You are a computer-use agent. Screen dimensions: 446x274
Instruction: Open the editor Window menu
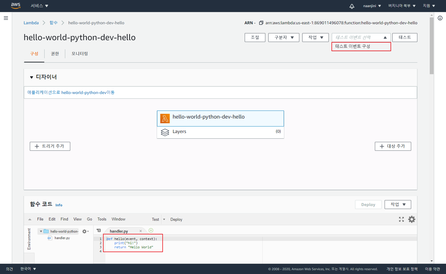tap(118, 219)
